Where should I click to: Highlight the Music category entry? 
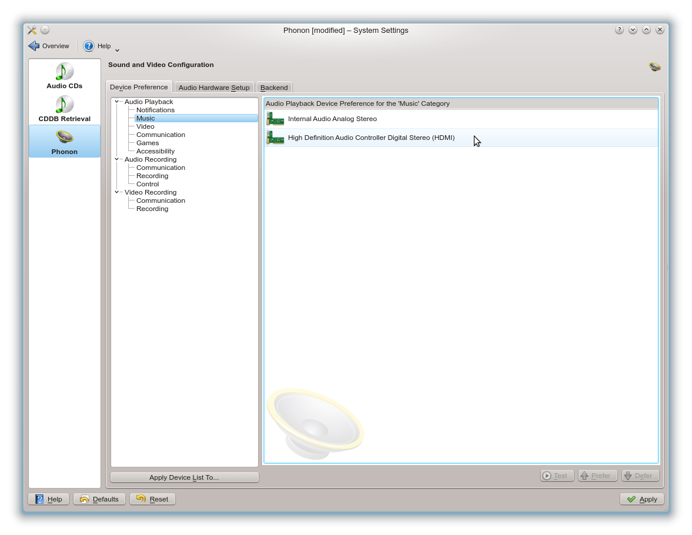pos(145,118)
